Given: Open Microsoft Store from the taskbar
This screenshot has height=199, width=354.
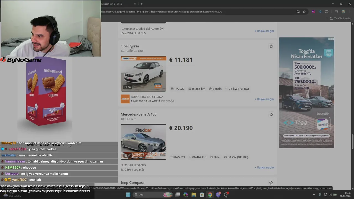Looking at the screenshot, I should pyautogui.click(x=202, y=195).
